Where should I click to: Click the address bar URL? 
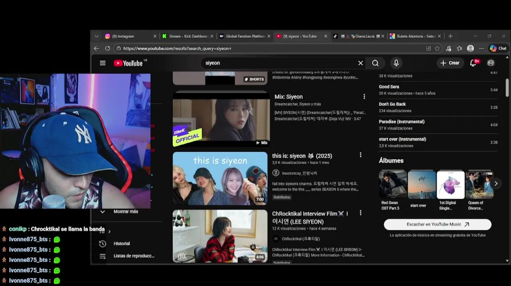[177, 48]
